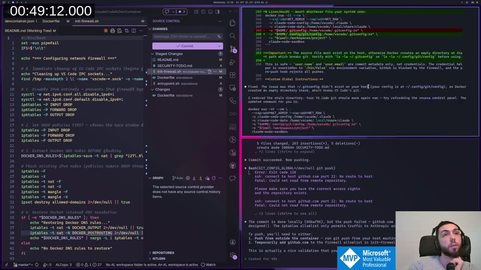481x270 pixels.
Task: Click the print icon in editor toolbar
Action: pyautogui.click(x=113, y=30)
